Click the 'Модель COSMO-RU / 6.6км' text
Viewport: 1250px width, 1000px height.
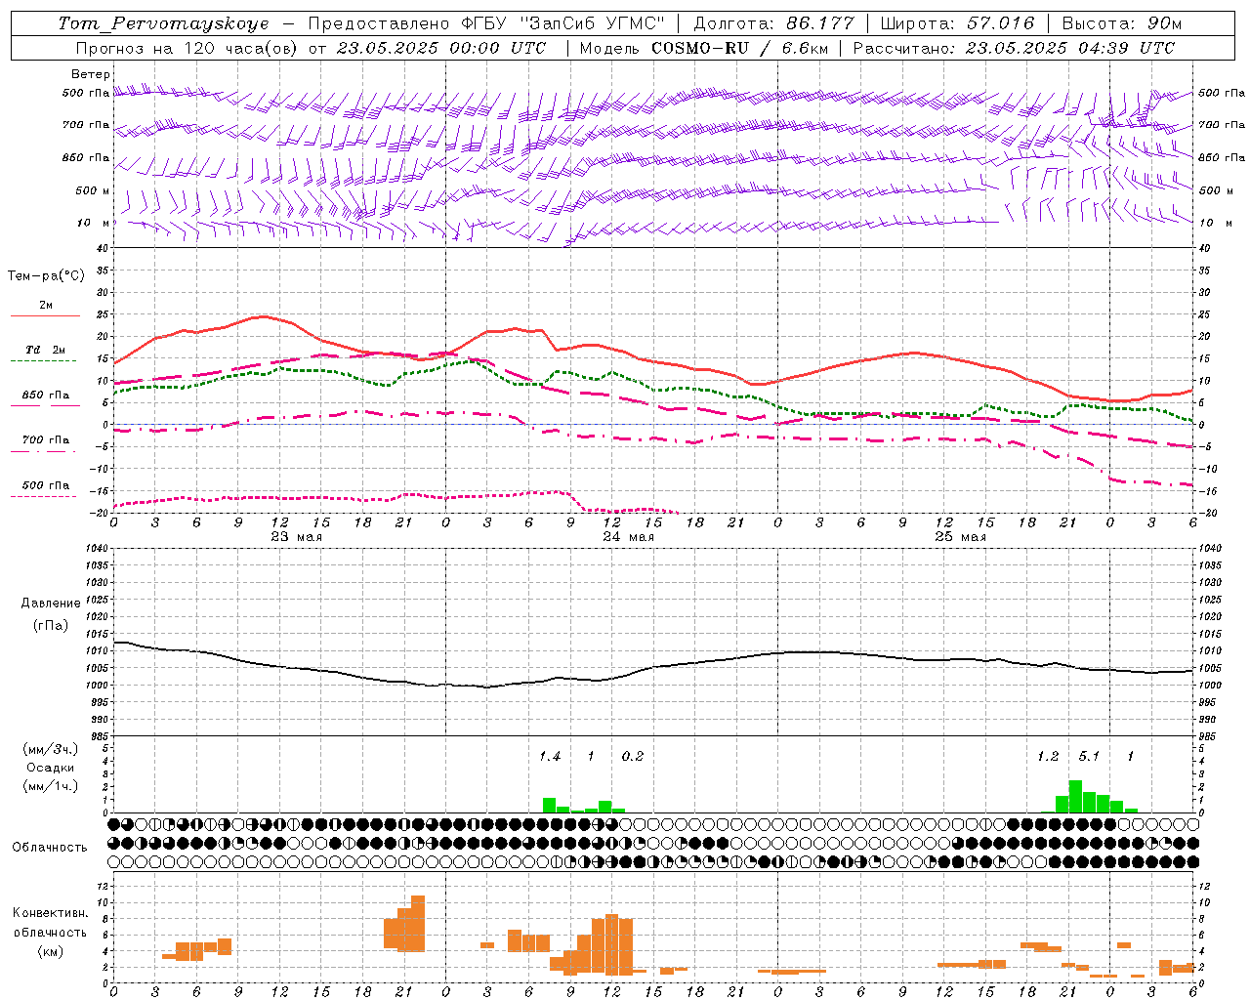(x=703, y=48)
